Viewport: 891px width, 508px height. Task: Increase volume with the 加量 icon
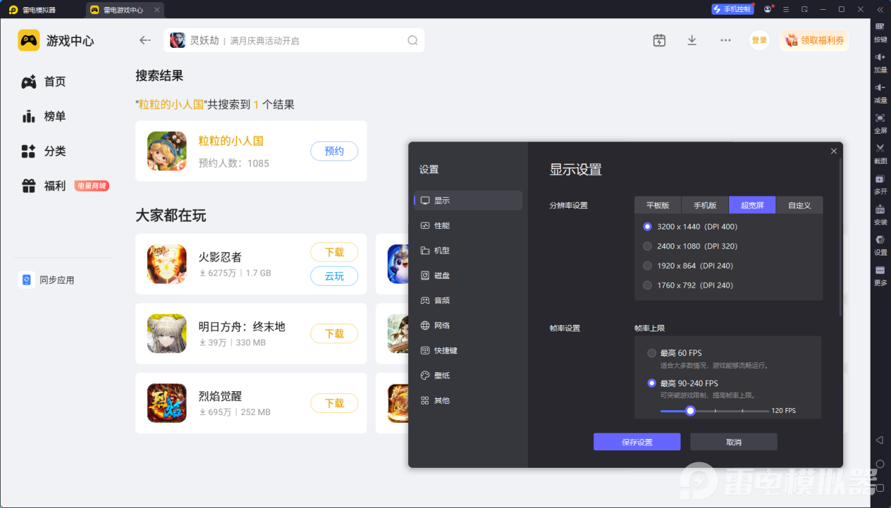click(880, 62)
